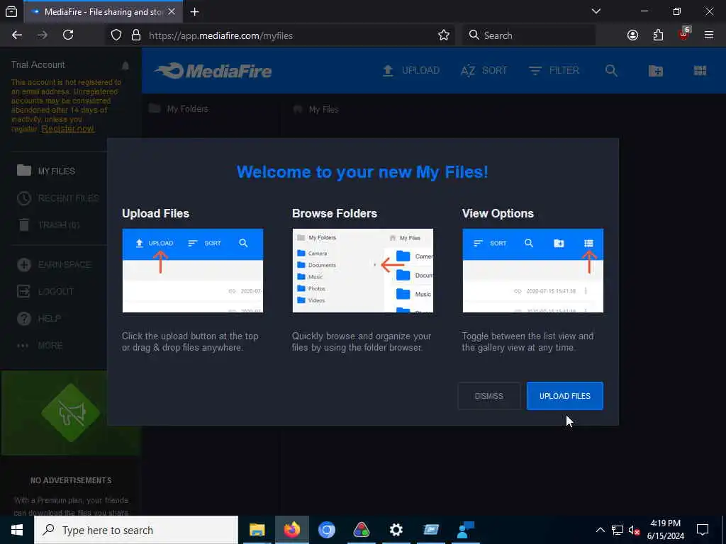Click the MediaFire logo

coord(213,71)
